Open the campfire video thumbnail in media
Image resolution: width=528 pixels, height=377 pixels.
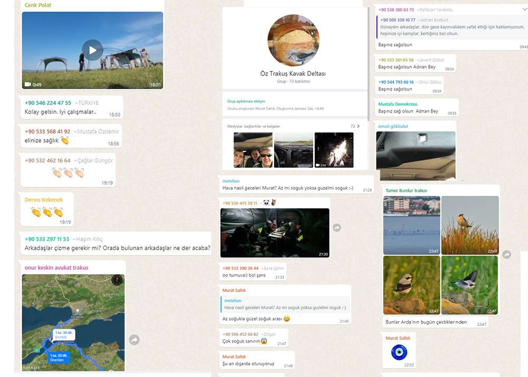pyautogui.click(x=334, y=150)
